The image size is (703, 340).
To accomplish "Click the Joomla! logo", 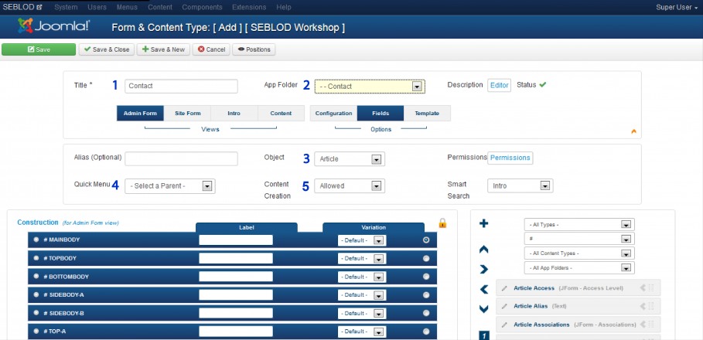I will click(x=54, y=26).
